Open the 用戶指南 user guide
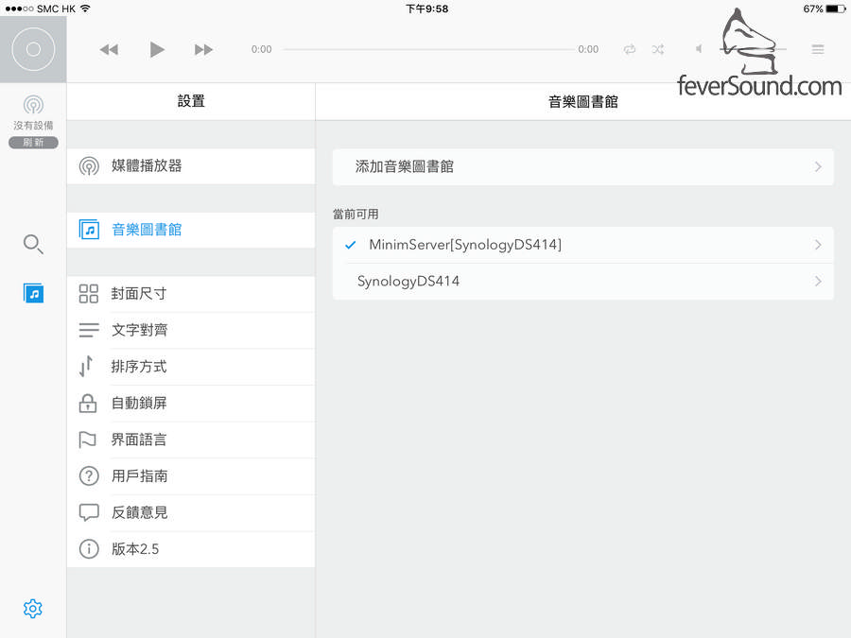The width and height of the screenshot is (851, 638). (x=190, y=475)
